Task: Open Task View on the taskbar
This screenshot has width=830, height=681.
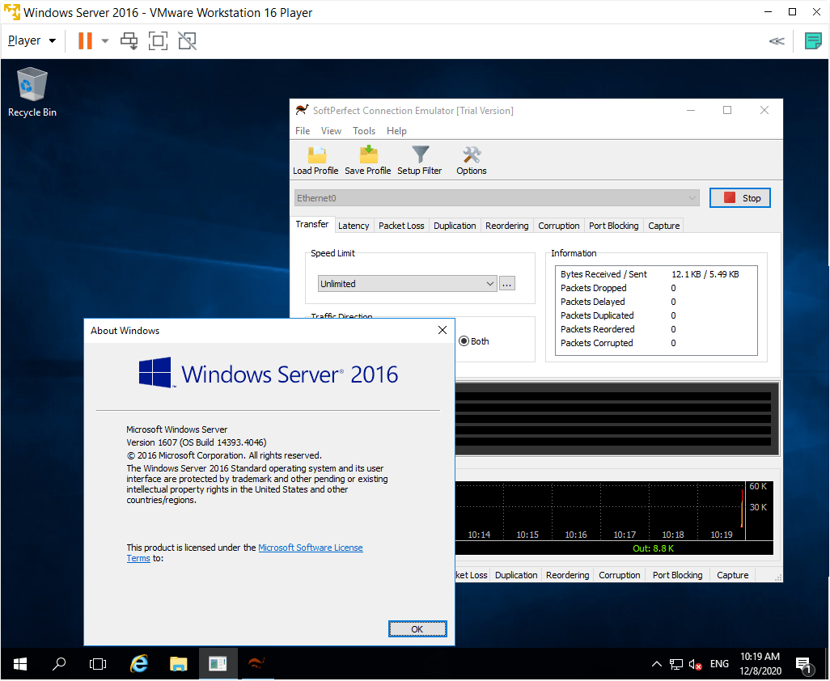Action: [x=98, y=664]
